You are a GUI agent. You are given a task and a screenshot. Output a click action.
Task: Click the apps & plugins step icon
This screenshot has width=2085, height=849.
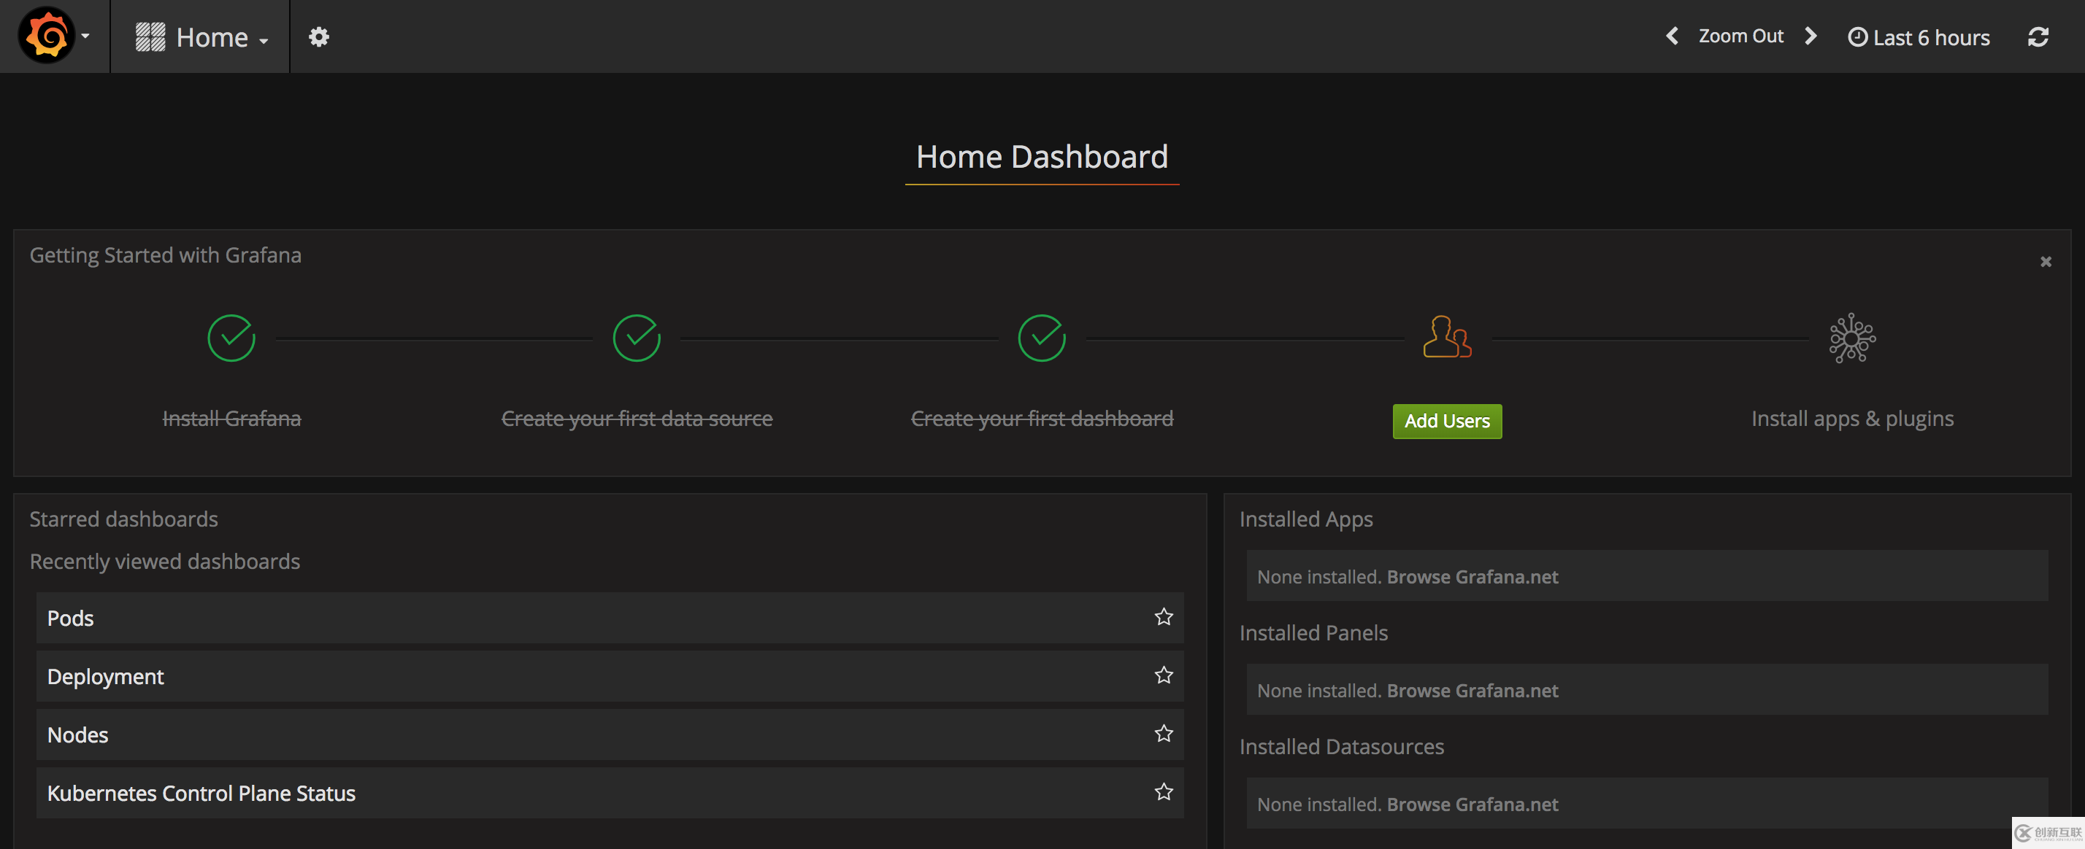1852,338
